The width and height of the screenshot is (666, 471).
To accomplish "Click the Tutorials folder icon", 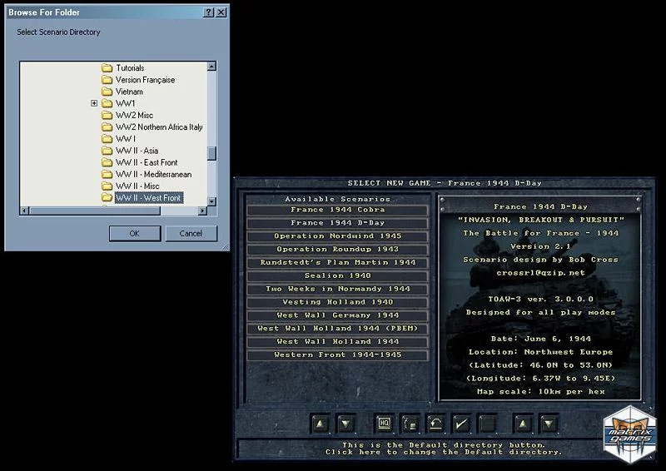I will 107,68.
